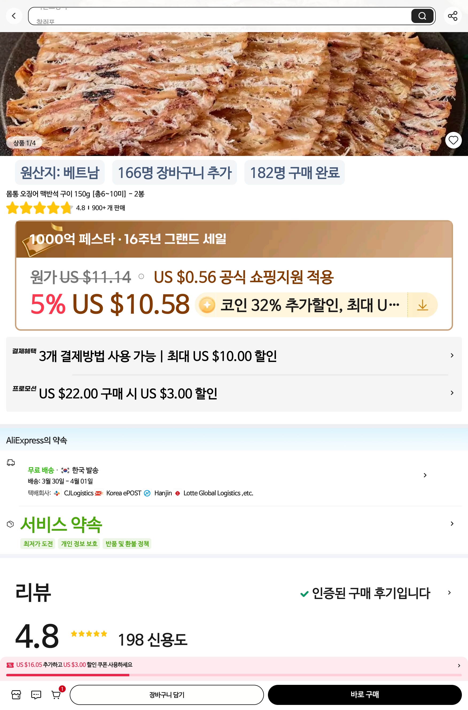This screenshot has height=710, width=468.
Task: Tap the share icon
Action: (453, 16)
